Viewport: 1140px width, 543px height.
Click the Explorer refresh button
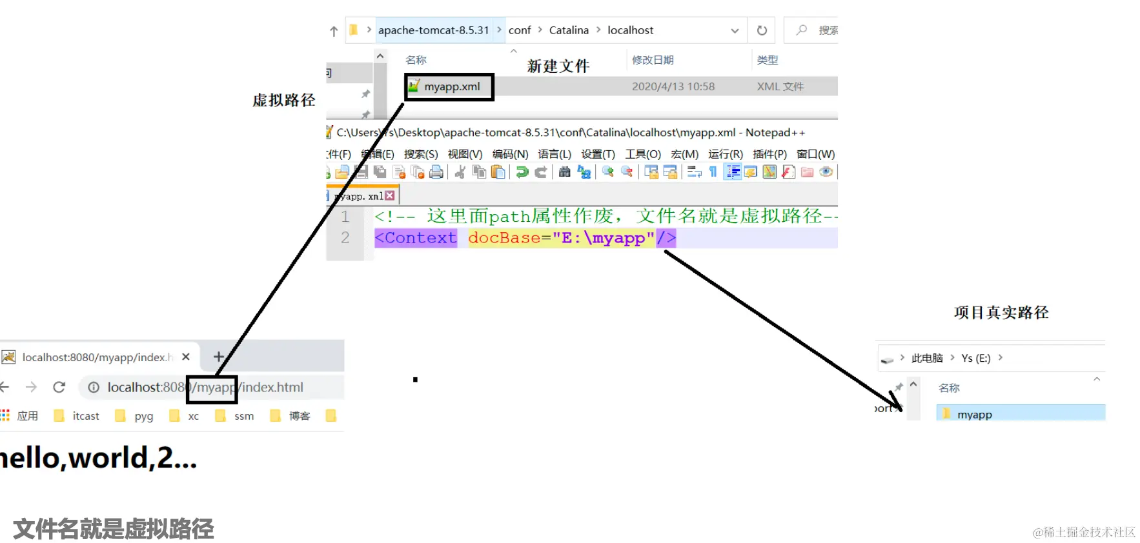pyautogui.click(x=762, y=30)
